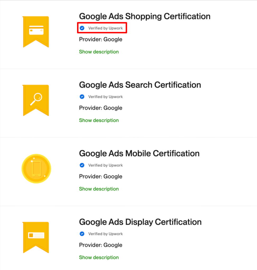This screenshot has width=257, height=270.
Task: Click 'Provider: Google' under Mobile Certification
Action: (x=101, y=177)
